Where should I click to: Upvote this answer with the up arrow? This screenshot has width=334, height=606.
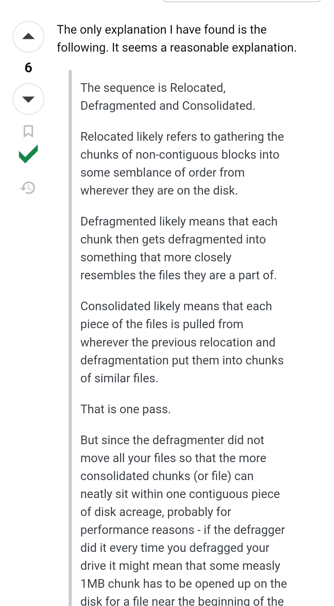click(28, 37)
